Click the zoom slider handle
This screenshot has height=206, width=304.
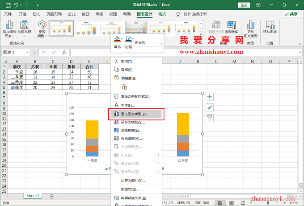pyautogui.click(x=268, y=203)
